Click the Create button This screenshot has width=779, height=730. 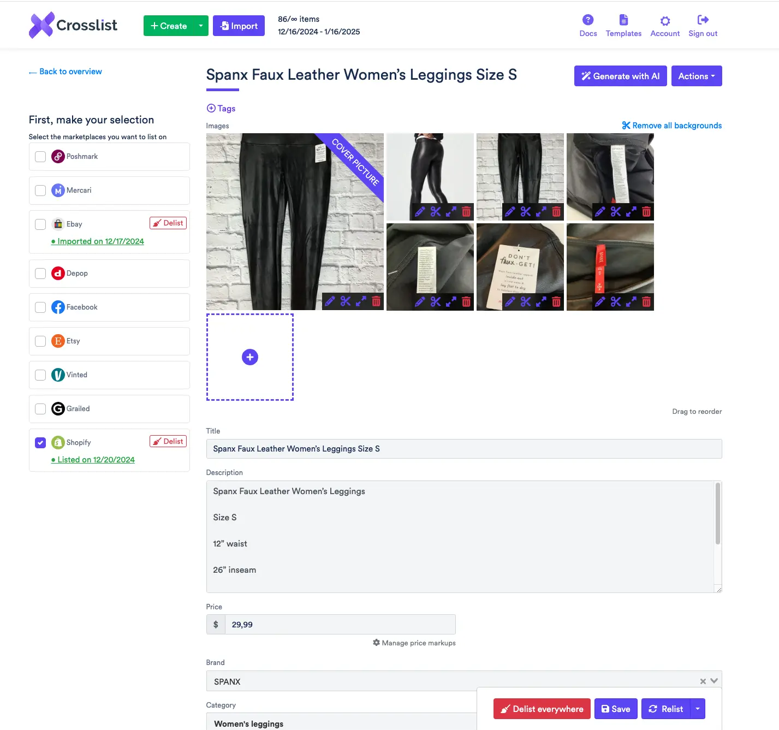click(169, 26)
